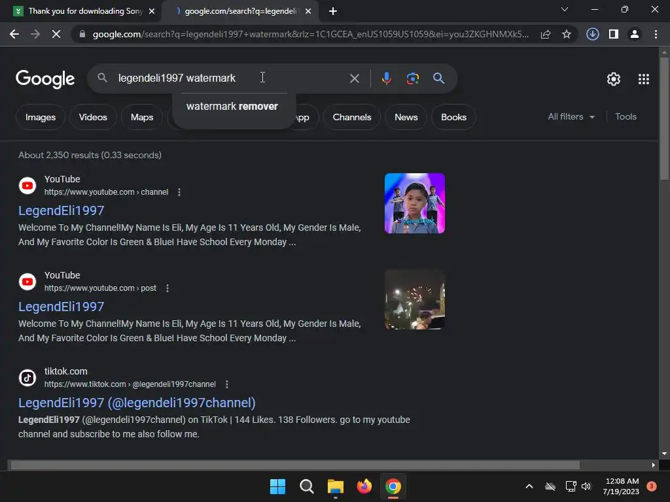Click Chrome icon in taskbar
The image size is (670, 502).
[x=393, y=486]
